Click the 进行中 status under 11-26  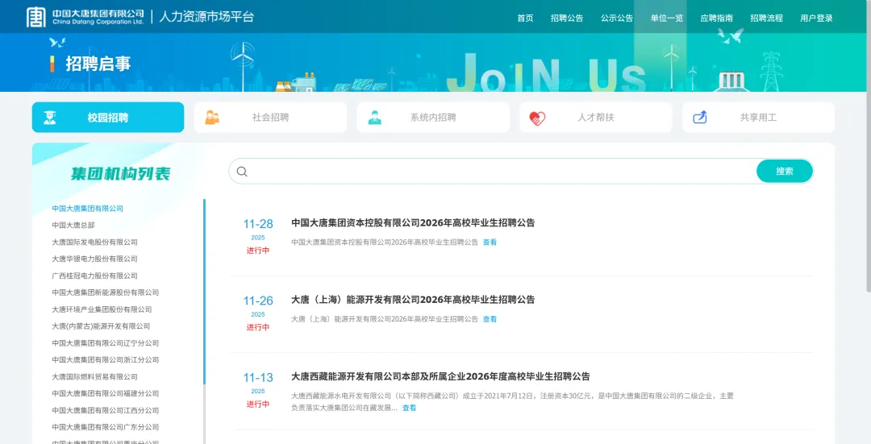click(x=258, y=327)
